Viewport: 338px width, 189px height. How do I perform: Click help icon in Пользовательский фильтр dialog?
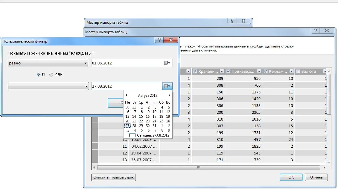(159, 40)
